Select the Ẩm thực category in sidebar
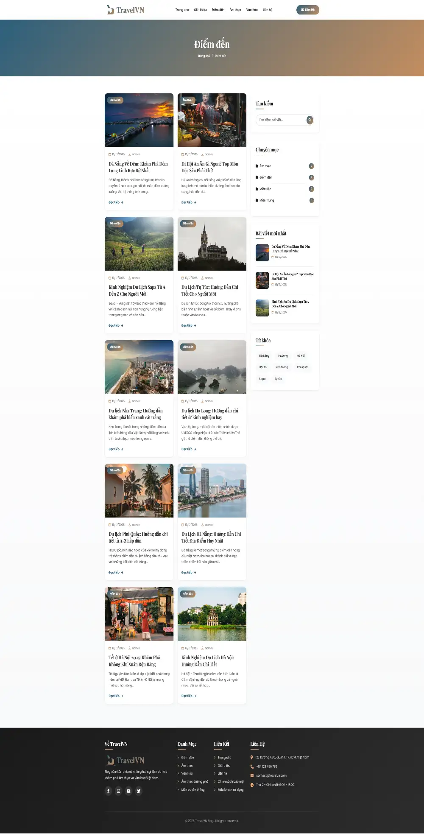This screenshot has height=834, width=424. click(265, 166)
